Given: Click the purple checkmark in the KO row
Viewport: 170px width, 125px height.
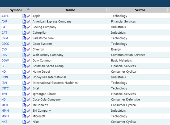Looking at the screenshot, I should [28, 100].
